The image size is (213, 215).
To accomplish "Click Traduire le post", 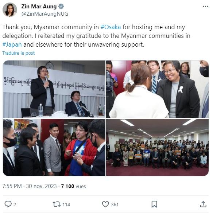I will click(19, 53).
